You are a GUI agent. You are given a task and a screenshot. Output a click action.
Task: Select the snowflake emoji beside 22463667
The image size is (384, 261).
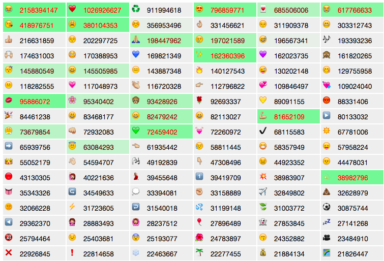tap(136, 253)
